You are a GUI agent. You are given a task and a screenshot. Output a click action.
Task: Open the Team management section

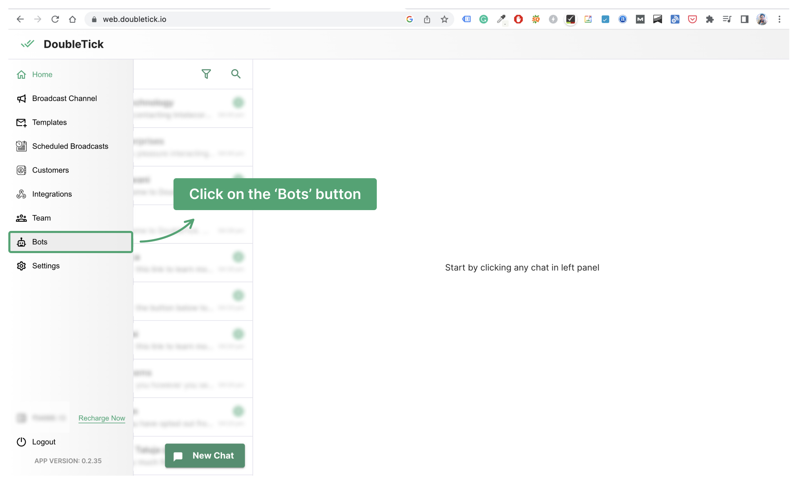pyautogui.click(x=41, y=217)
